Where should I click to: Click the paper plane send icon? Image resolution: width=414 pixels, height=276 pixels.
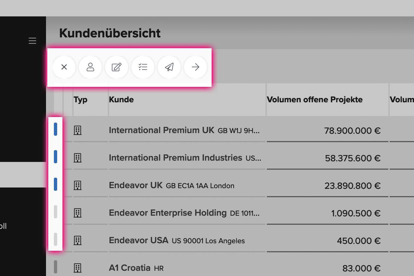click(x=169, y=67)
